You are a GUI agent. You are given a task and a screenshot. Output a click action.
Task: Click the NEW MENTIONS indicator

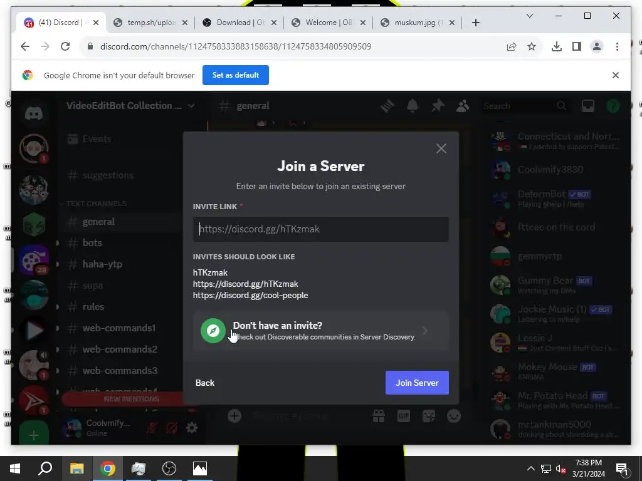point(131,399)
